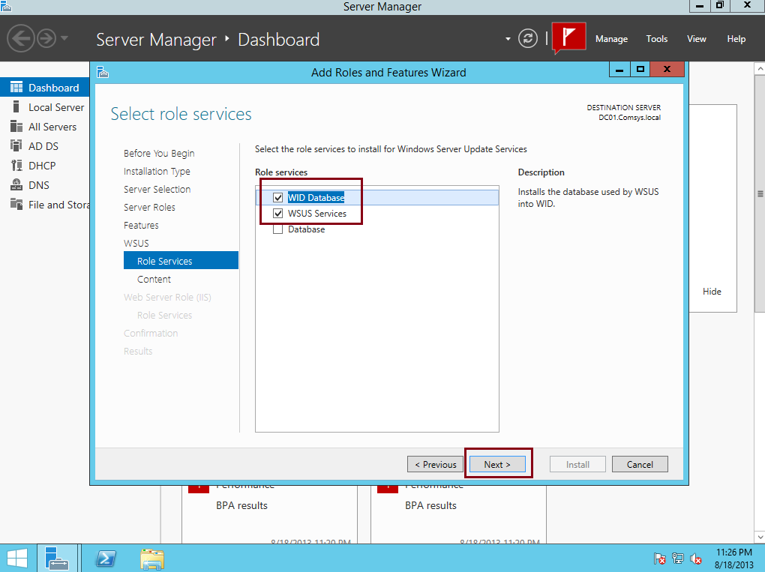Go to WSUS wizard step
765x572 pixels.
click(136, 244)
